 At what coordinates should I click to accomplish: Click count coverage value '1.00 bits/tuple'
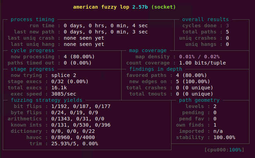[202, 63]
